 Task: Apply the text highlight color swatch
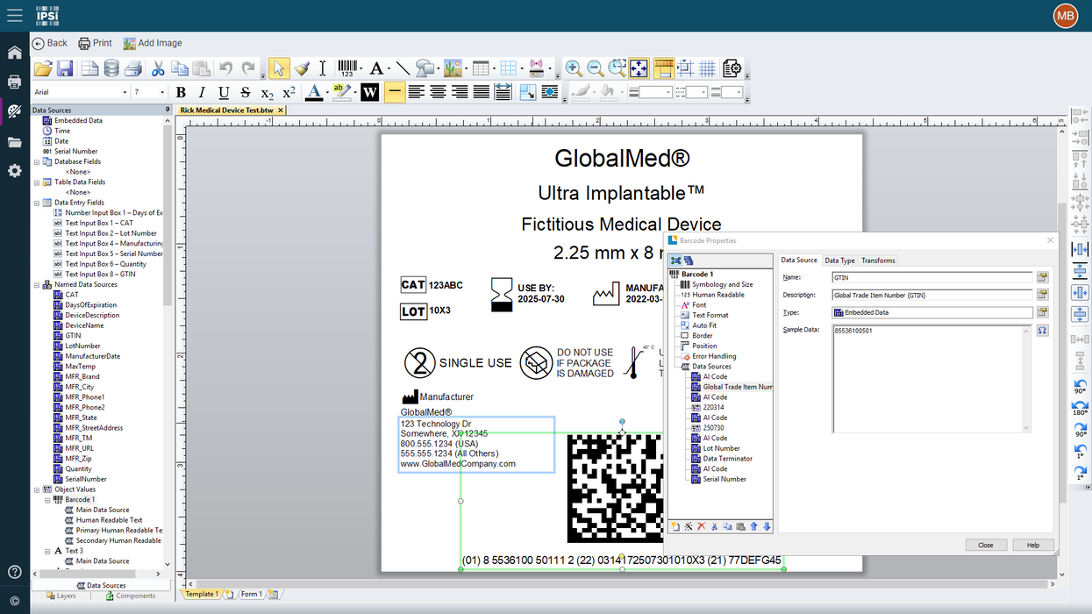pyautogui.click(x=340, y=92)
